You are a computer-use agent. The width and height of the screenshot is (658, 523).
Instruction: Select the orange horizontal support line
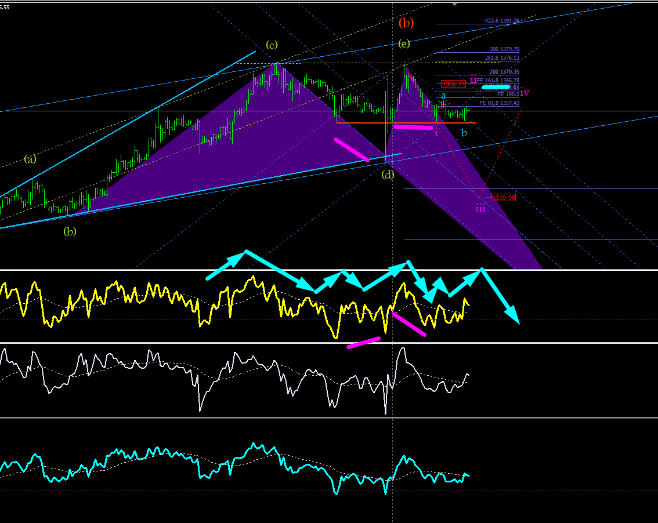point(406,123)
